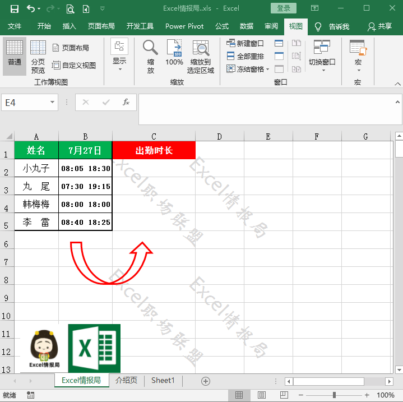The height and width of the screenshot is (402, 403).
Task: Switch to 分页预览 page break preview
Action: pyautogui.click(x=38, y=57)
